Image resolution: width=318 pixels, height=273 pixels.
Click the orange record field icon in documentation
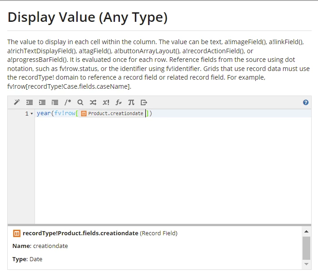pos(17,233)
